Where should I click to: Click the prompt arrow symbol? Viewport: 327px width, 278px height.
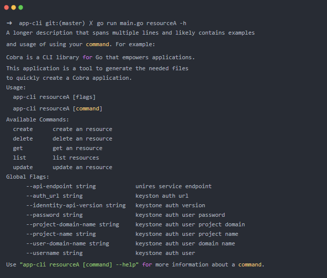tap(10, 23)
